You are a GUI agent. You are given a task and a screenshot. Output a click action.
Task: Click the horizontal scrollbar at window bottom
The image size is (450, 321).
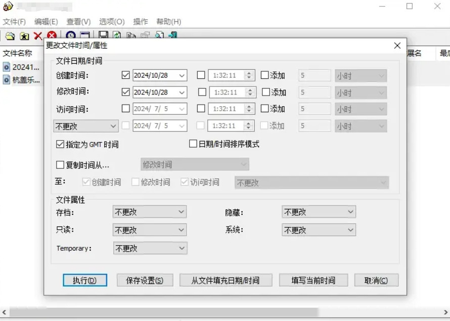[162, 312]
